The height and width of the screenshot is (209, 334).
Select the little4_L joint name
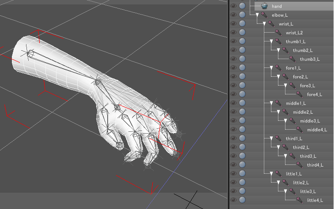pyautogui.click(x=315, y=200)
